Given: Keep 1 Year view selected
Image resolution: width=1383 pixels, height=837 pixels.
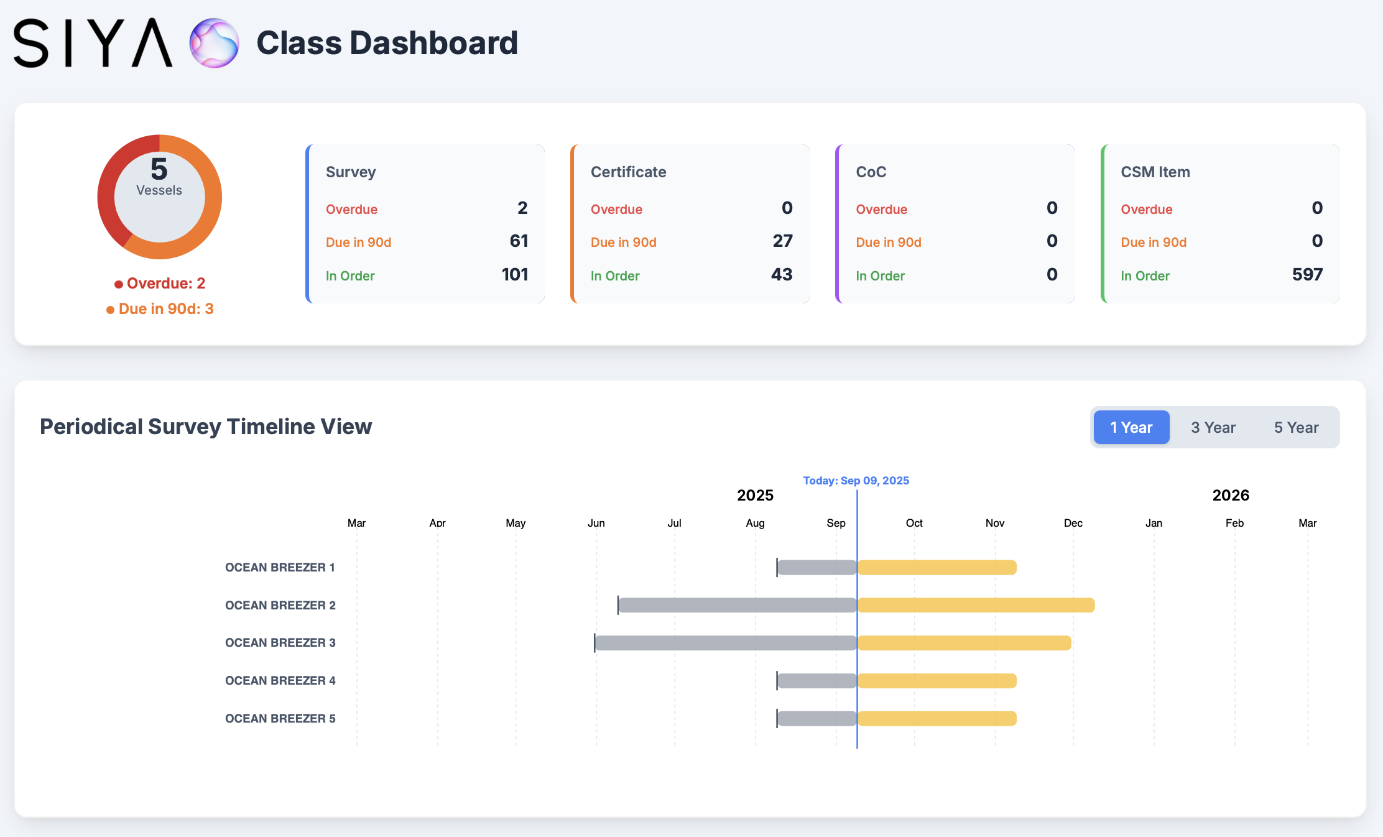Looking at the screenshot, I should (x=1131, y=427).
